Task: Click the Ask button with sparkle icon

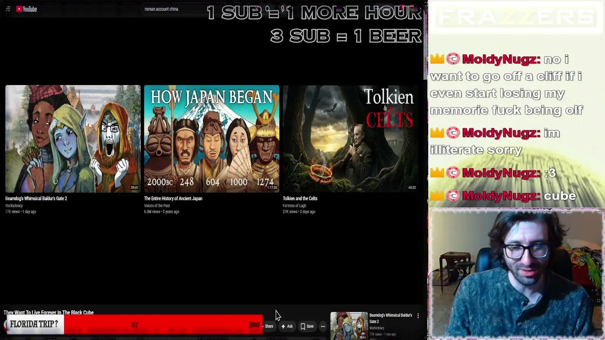Action: (287, 326)
